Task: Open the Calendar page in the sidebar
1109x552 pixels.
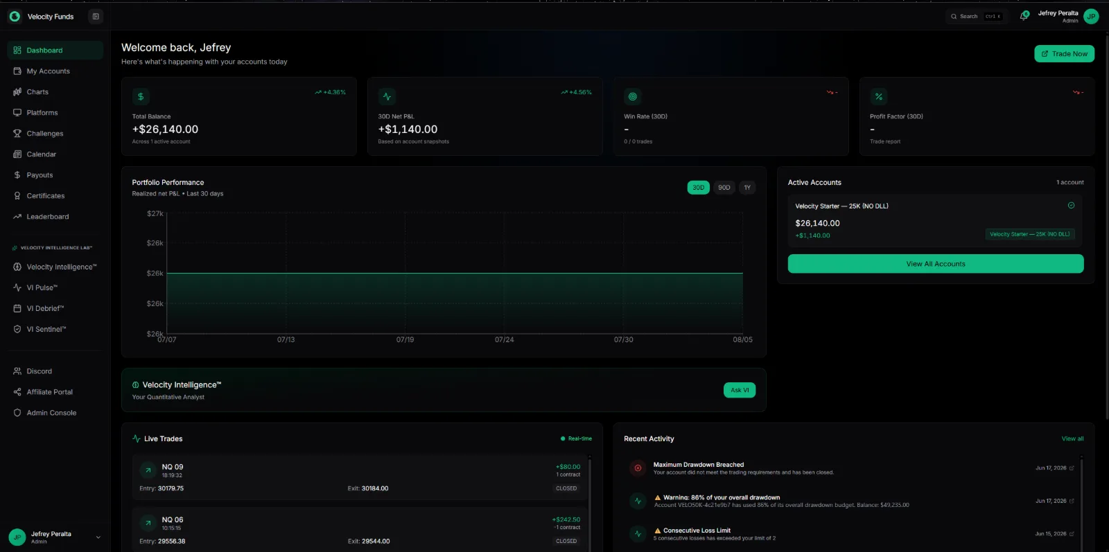Action: (x=55, y=154)
